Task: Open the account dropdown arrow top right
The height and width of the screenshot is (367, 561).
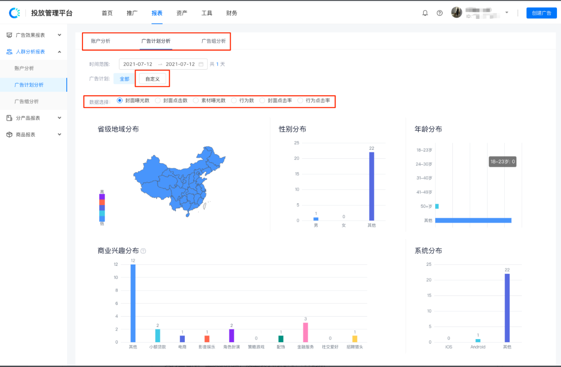Action: (507, 13)
